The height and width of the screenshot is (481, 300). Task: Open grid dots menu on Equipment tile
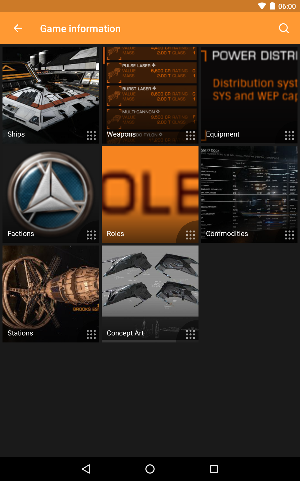coord(289,136)
